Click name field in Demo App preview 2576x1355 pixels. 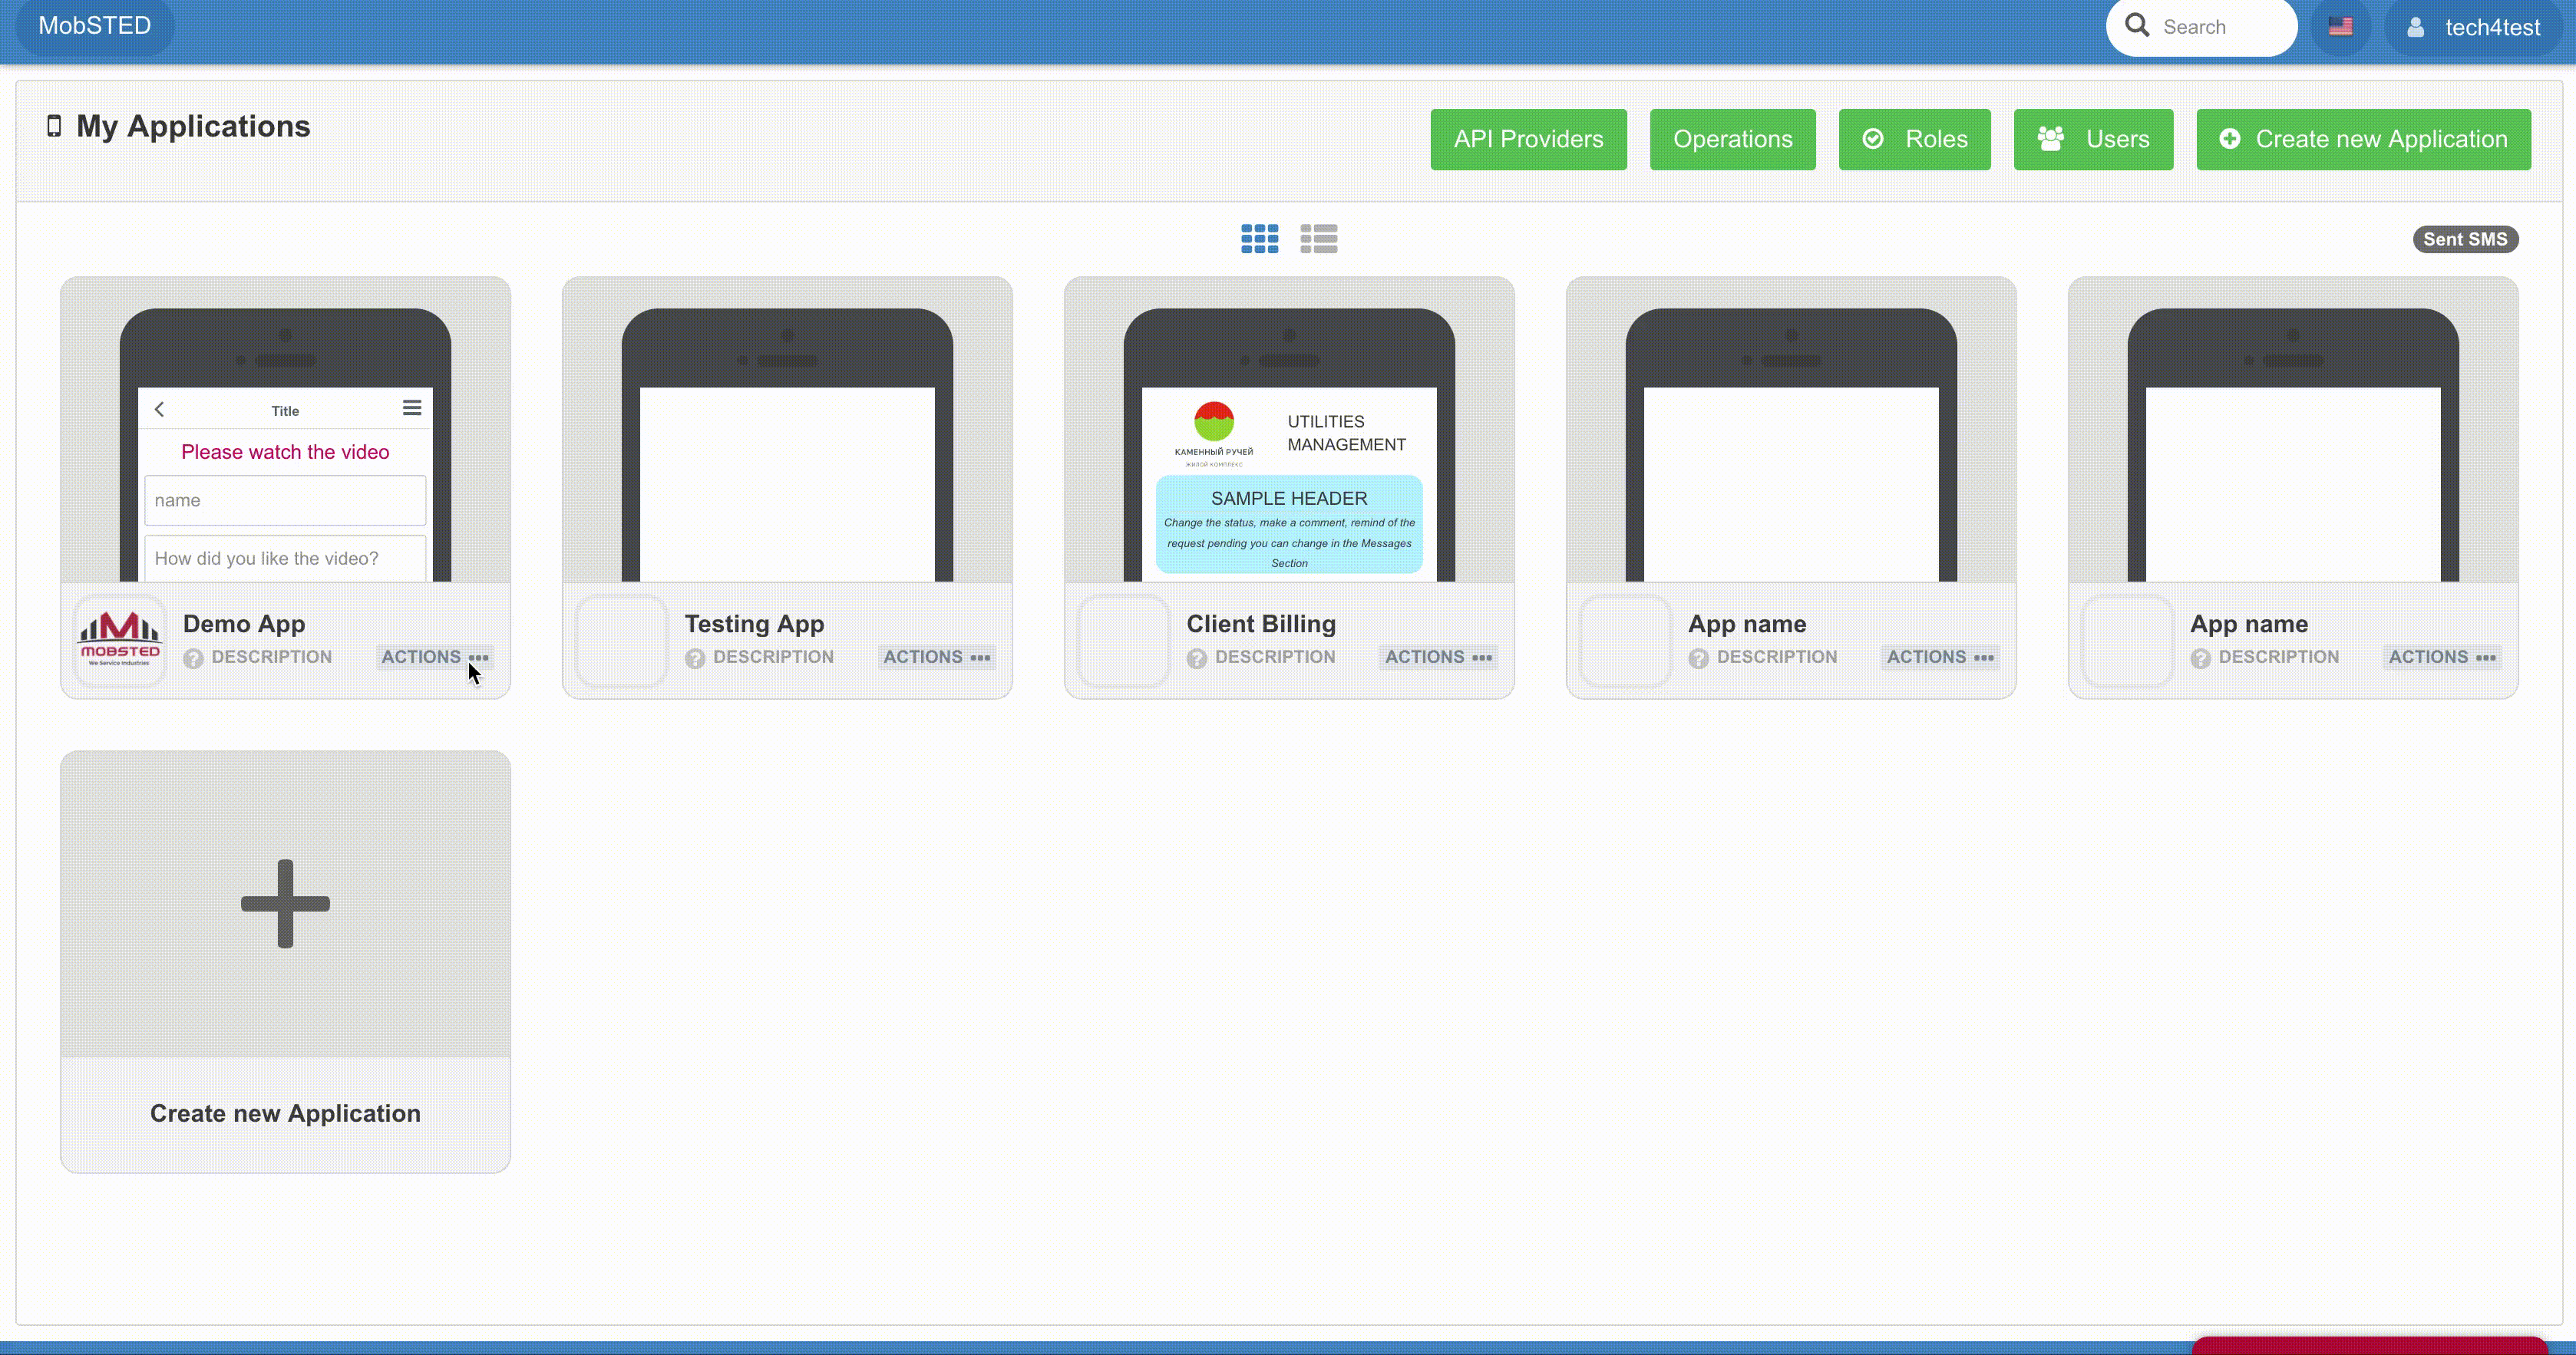coord(285,500)
